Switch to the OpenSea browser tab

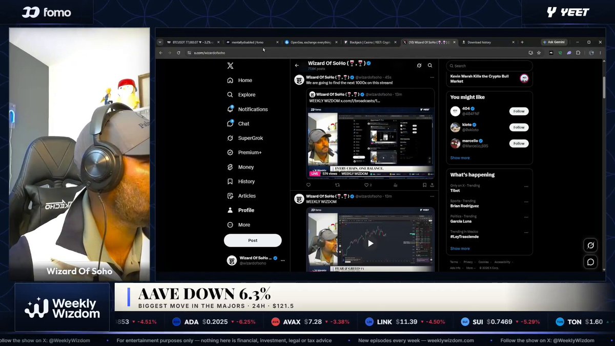311,43
